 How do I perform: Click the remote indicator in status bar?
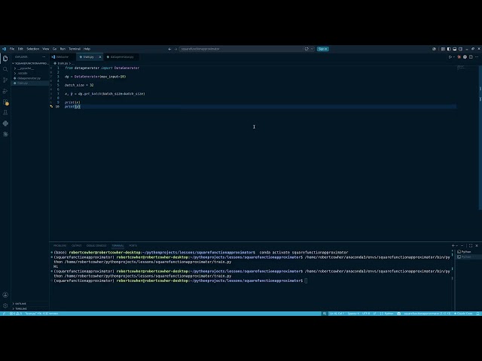[x=4, y=314]
